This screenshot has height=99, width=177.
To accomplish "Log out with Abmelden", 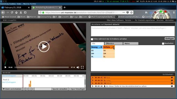I will tap(169, 20).
